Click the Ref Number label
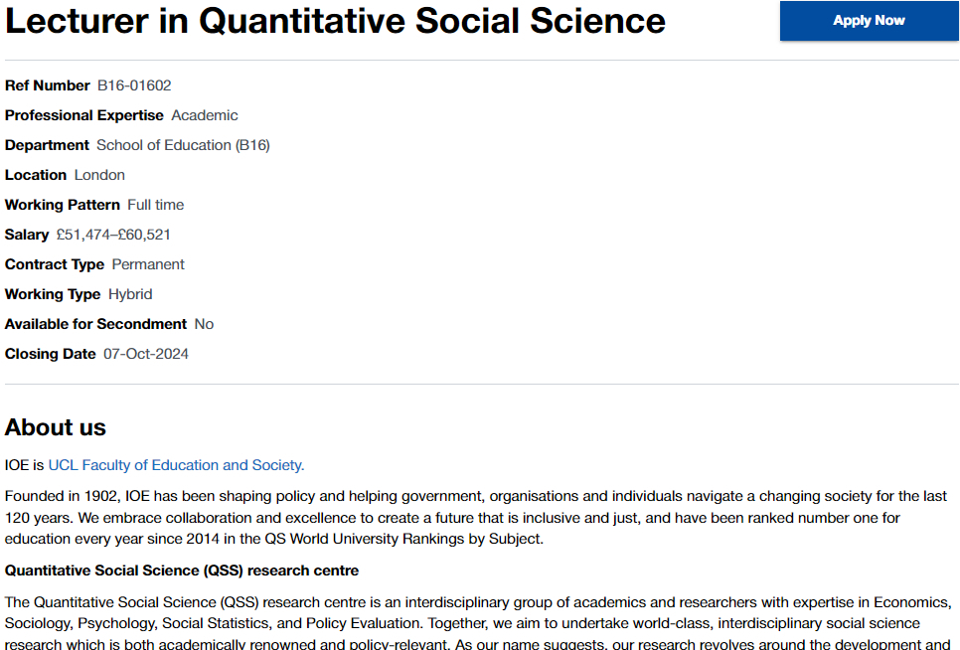 (47, 85)
